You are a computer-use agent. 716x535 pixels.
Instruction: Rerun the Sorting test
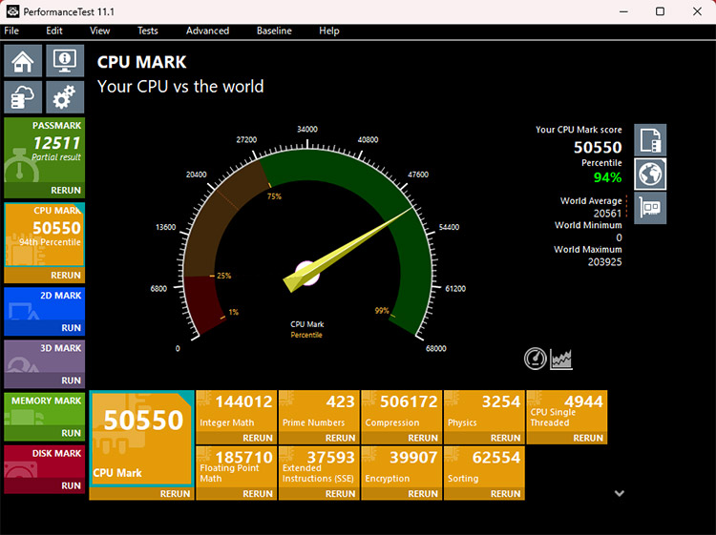484,493
